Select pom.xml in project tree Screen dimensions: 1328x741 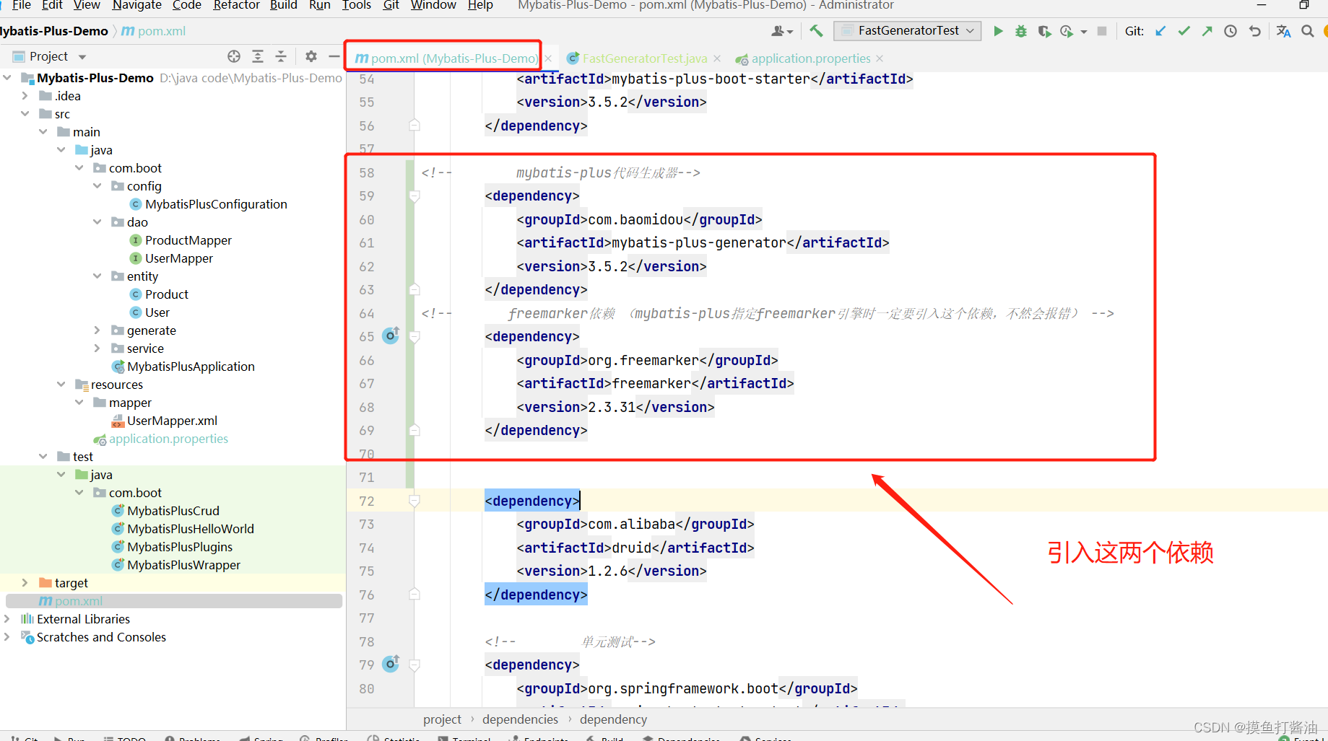pyautogui.click(x=78, y=601)
